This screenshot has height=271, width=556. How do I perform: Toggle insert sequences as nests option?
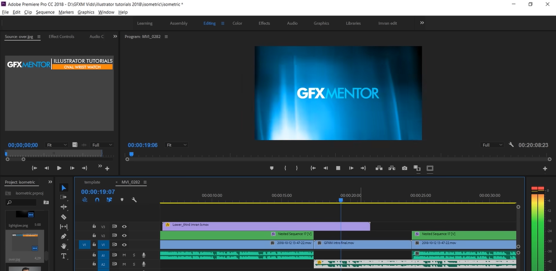tap(85, 200)
